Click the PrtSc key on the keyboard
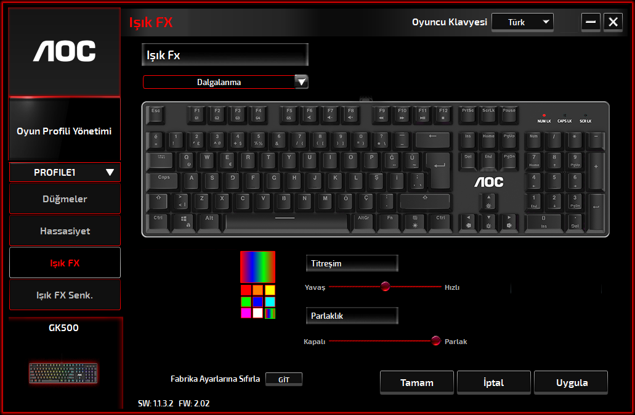Viewport: 635px width, 415px height. pyautogui.click(x=467, y=114)
